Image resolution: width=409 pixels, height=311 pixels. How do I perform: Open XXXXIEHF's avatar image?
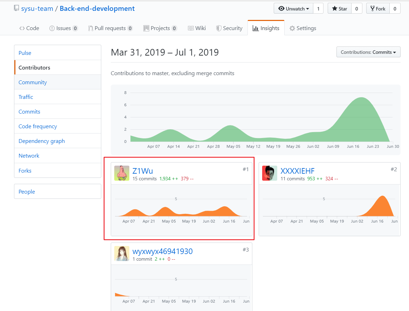pos(270,173)
